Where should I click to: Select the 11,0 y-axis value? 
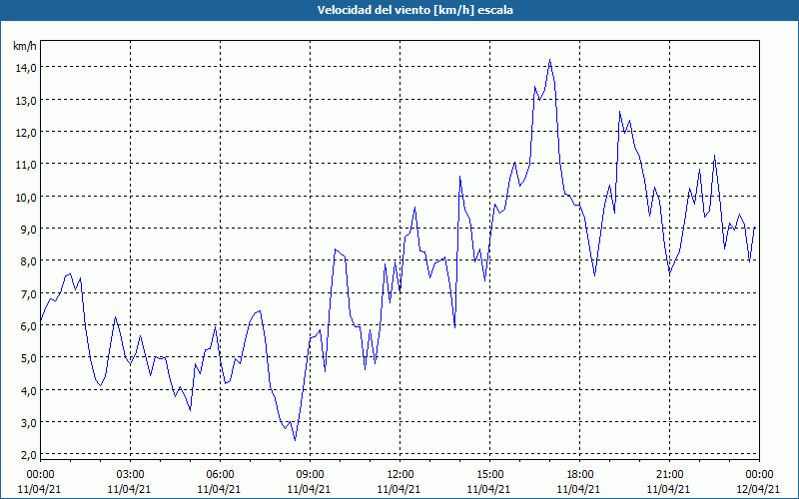pyautogui.click(x=25, y=164)
